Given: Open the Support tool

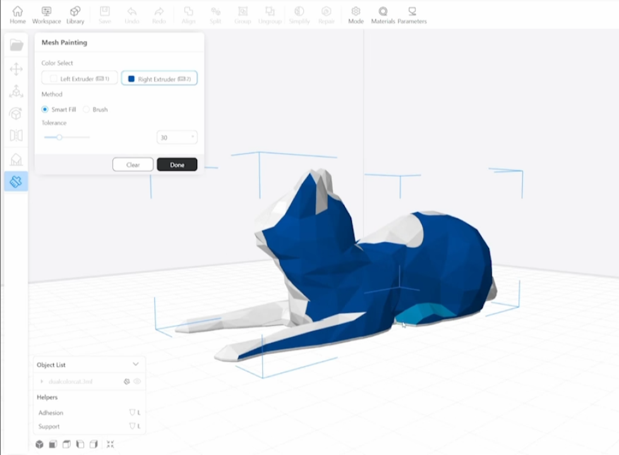Looking at the screenshot, I should (x=16, y=159).
